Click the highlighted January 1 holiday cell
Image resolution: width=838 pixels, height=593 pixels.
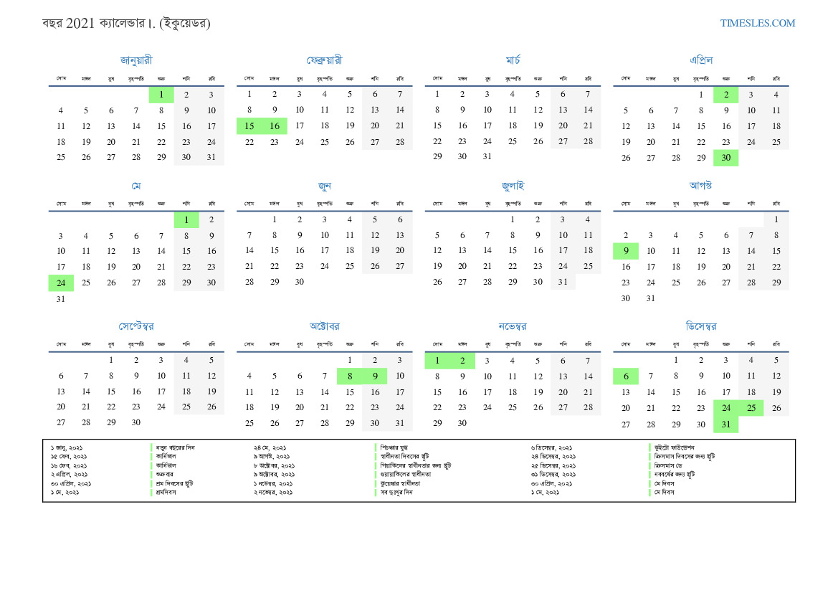tap(161, 95)
